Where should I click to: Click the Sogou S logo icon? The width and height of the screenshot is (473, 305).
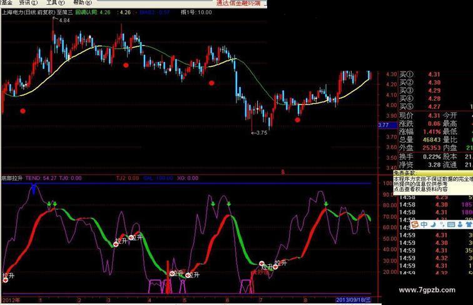[415, 224]
